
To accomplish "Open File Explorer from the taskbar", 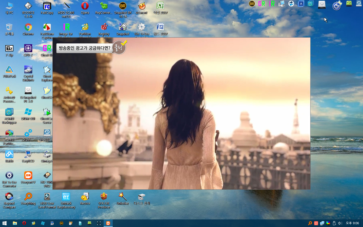I will pos(15,223).
